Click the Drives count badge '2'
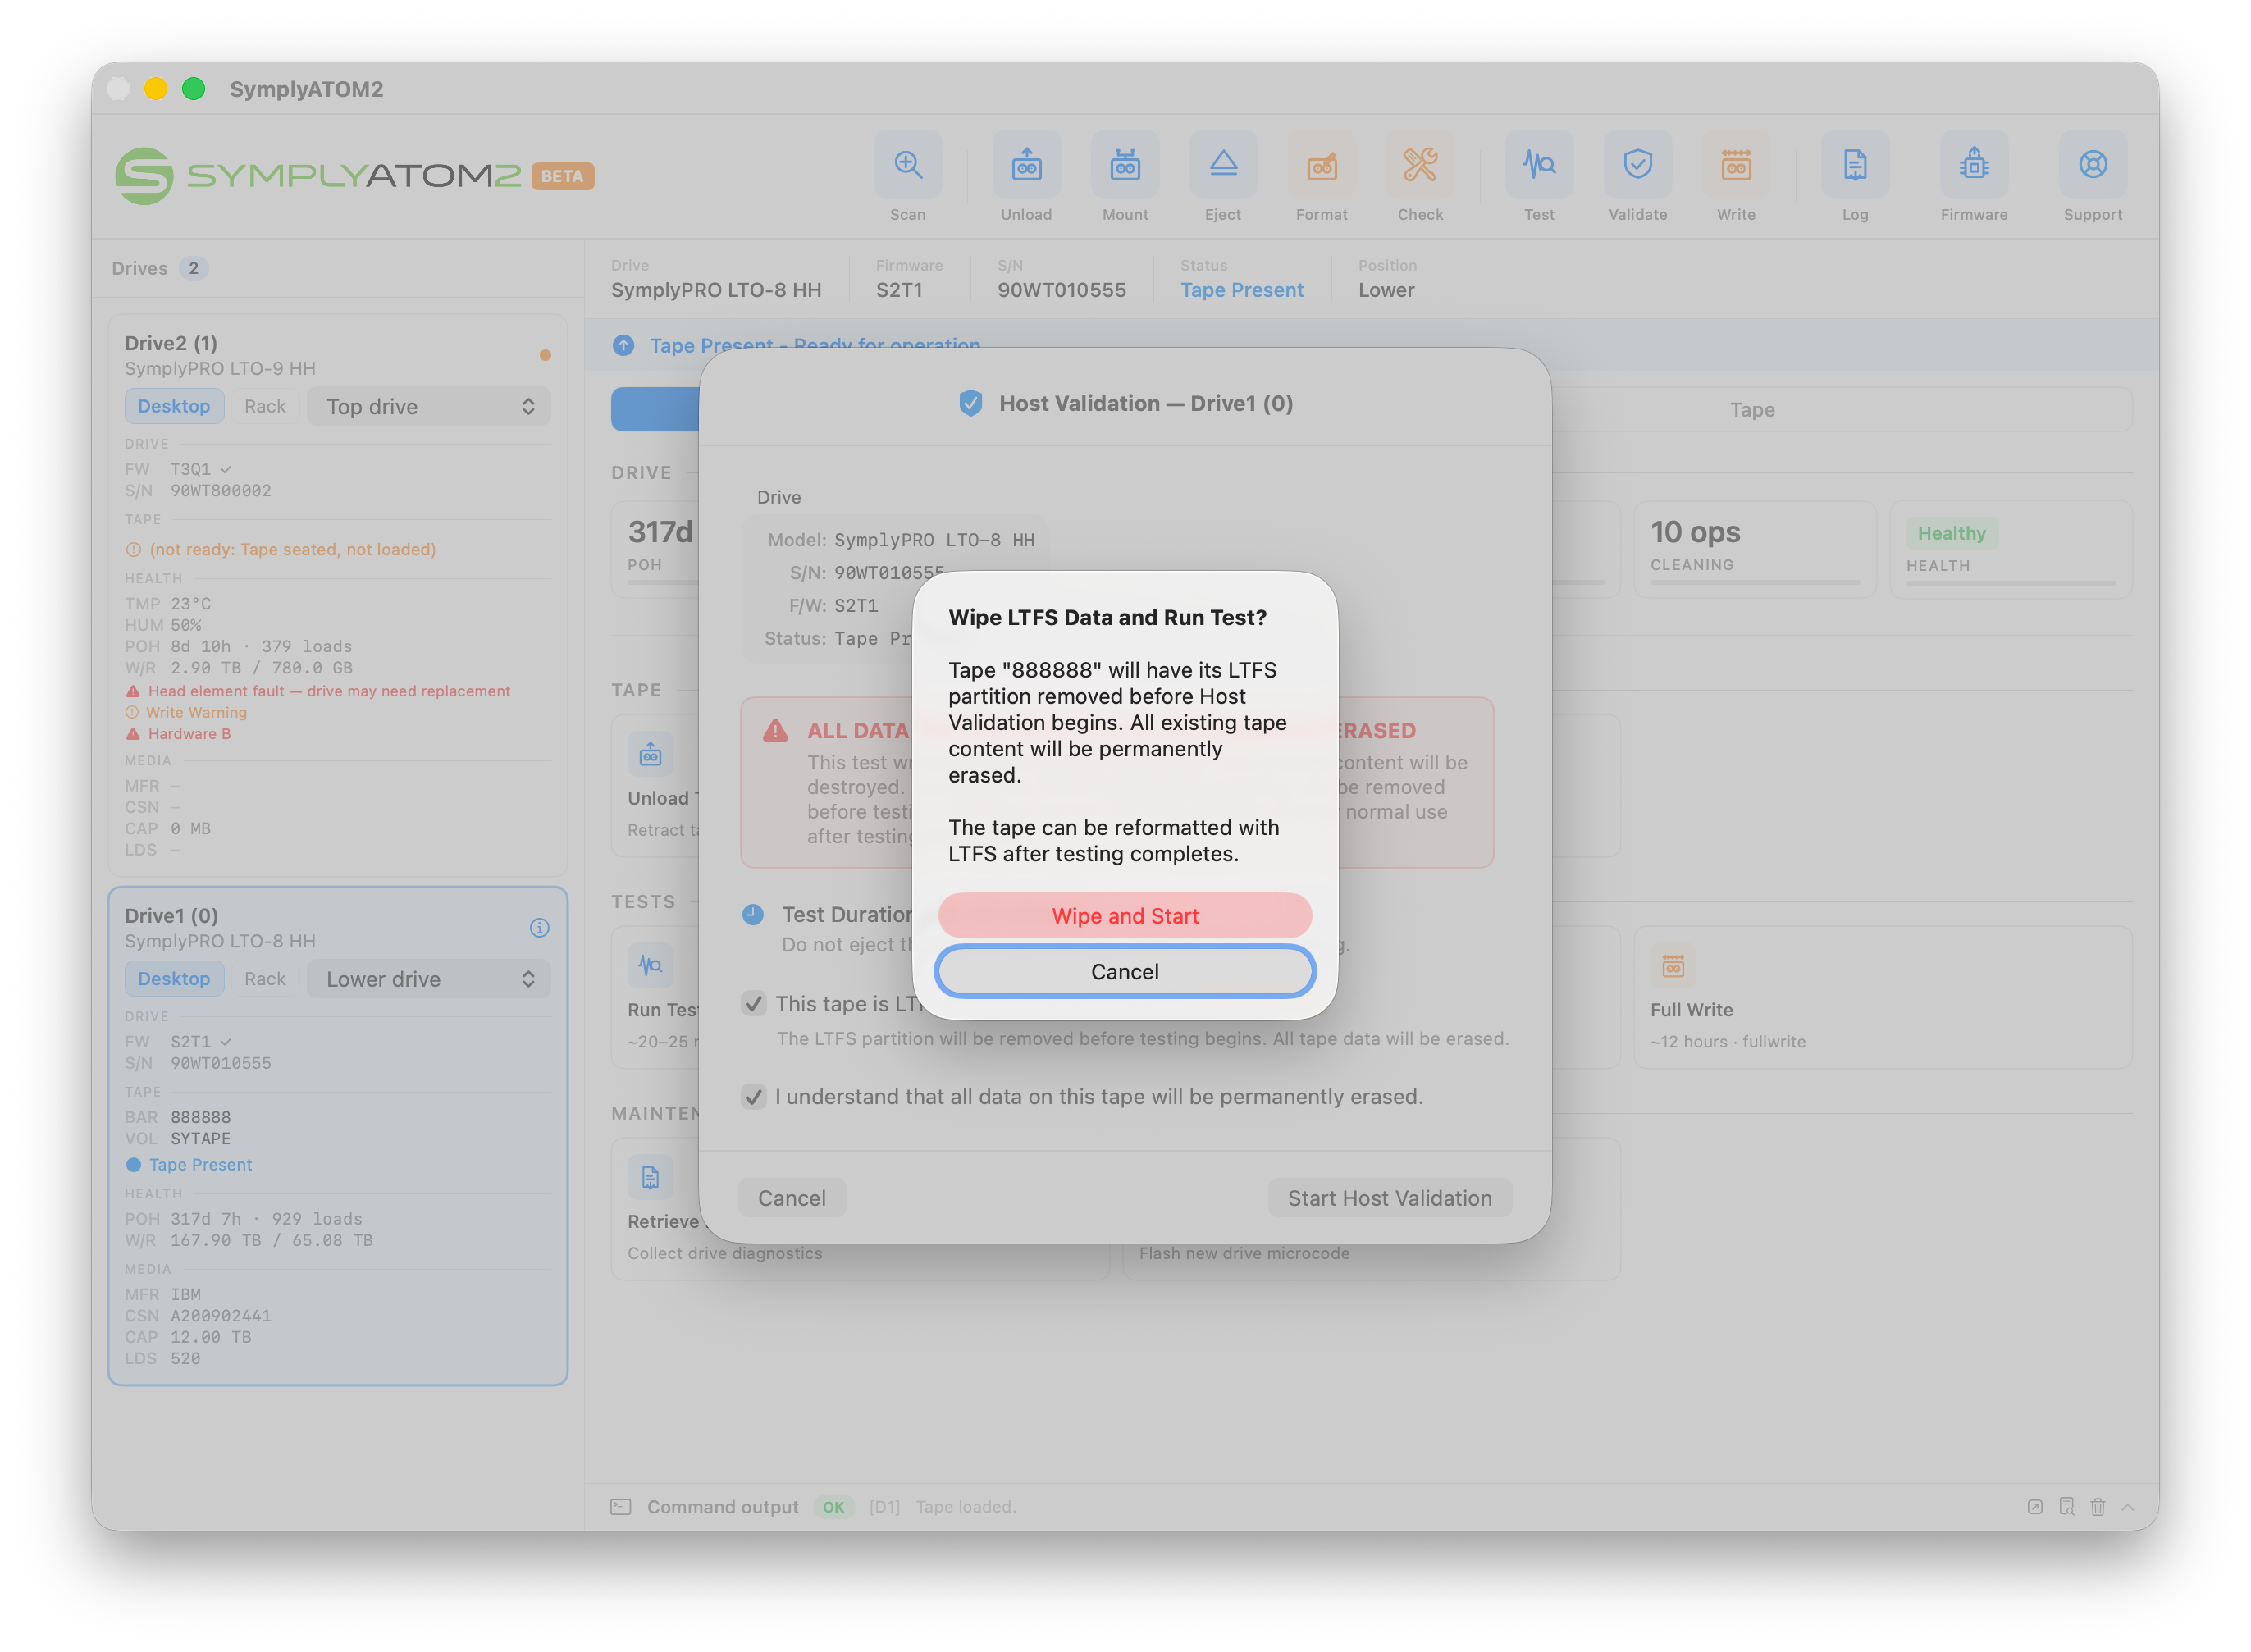The height and width of the screenshot is (1652, 2251). (193, 267)
